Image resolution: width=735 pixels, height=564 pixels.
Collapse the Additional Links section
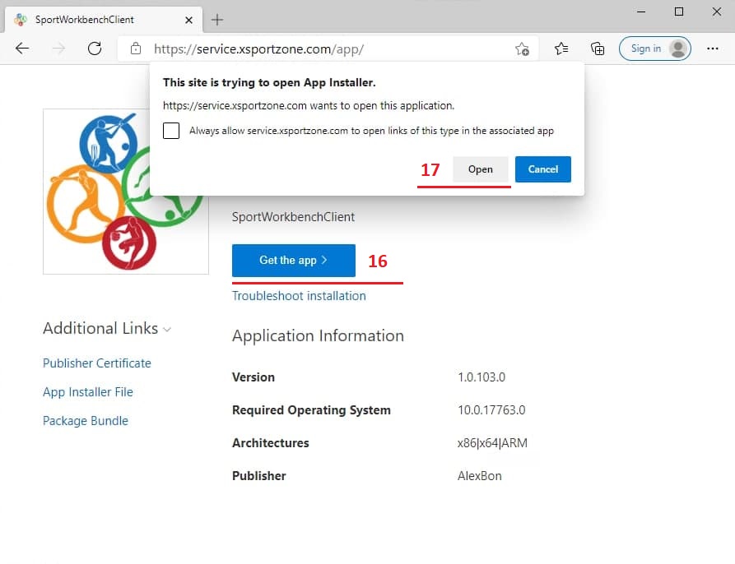[x=167, y=329]
